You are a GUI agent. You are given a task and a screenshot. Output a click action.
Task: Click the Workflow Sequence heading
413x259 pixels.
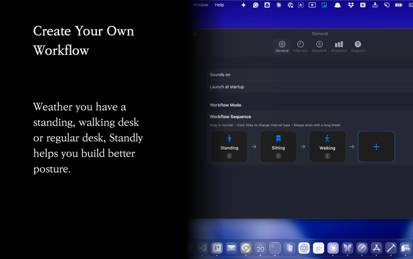[230, 116]
